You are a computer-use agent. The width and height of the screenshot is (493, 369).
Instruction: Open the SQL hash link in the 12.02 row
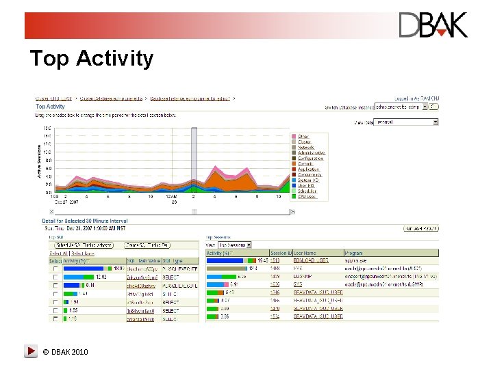[142, 277]
